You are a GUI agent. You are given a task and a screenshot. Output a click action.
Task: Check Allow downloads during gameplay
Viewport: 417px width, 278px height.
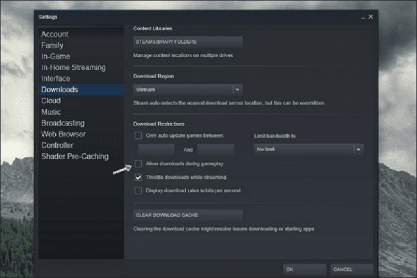(139, 163)
